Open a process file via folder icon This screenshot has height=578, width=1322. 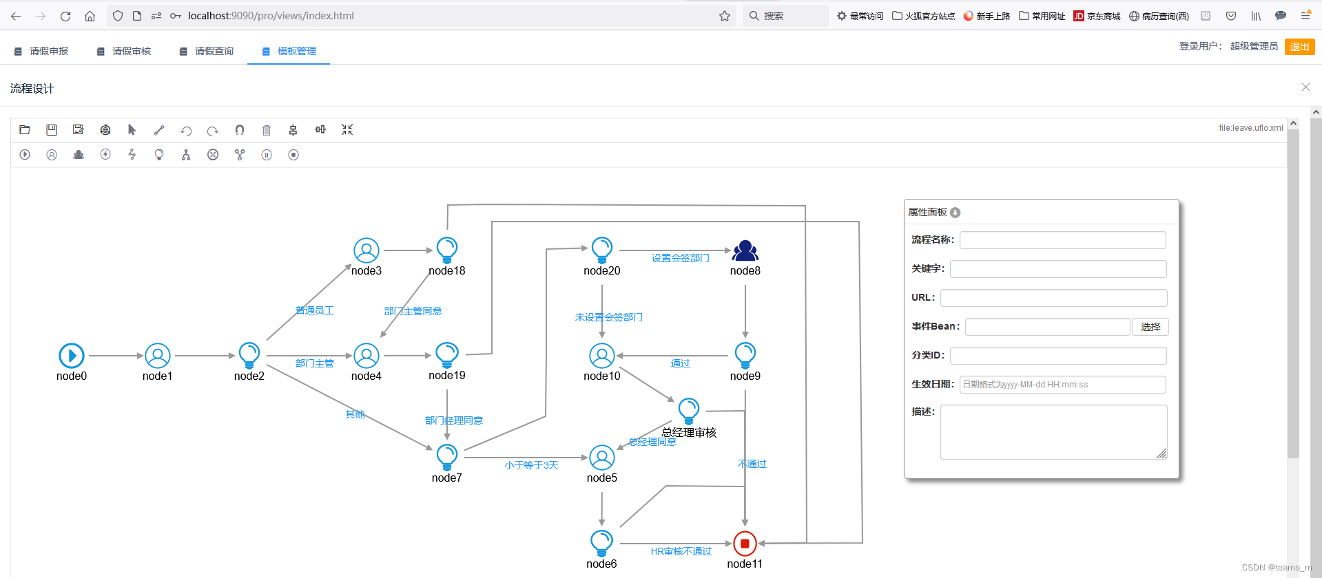click(x=25, y=129)
